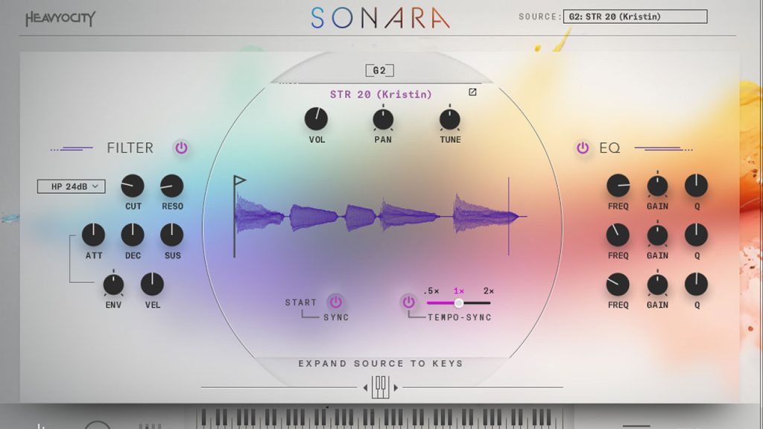Click the left arrow beside keyboard icon

365,387
